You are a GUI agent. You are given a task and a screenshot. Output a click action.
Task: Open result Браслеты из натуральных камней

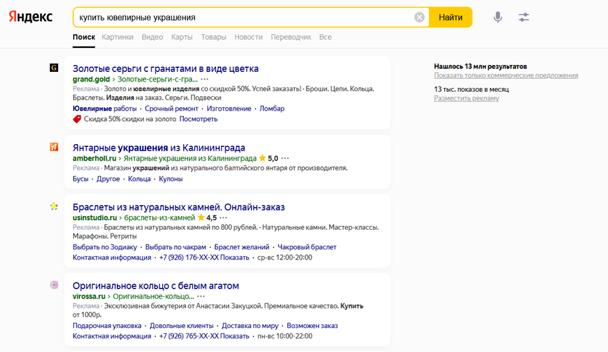click(179, 207)
